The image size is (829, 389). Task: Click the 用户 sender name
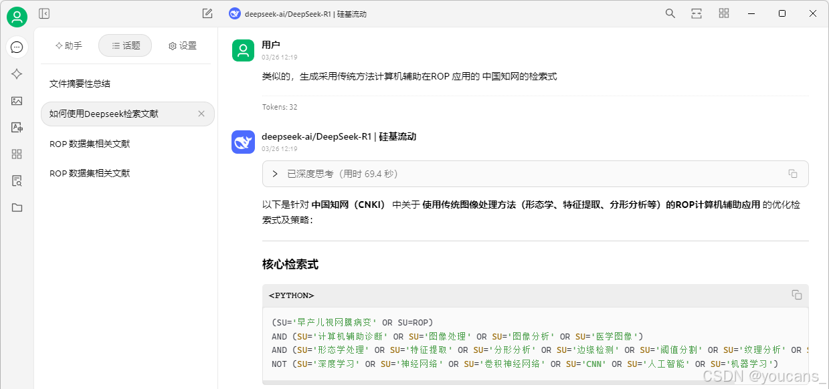pyautogui.click(x=270, y=45)
